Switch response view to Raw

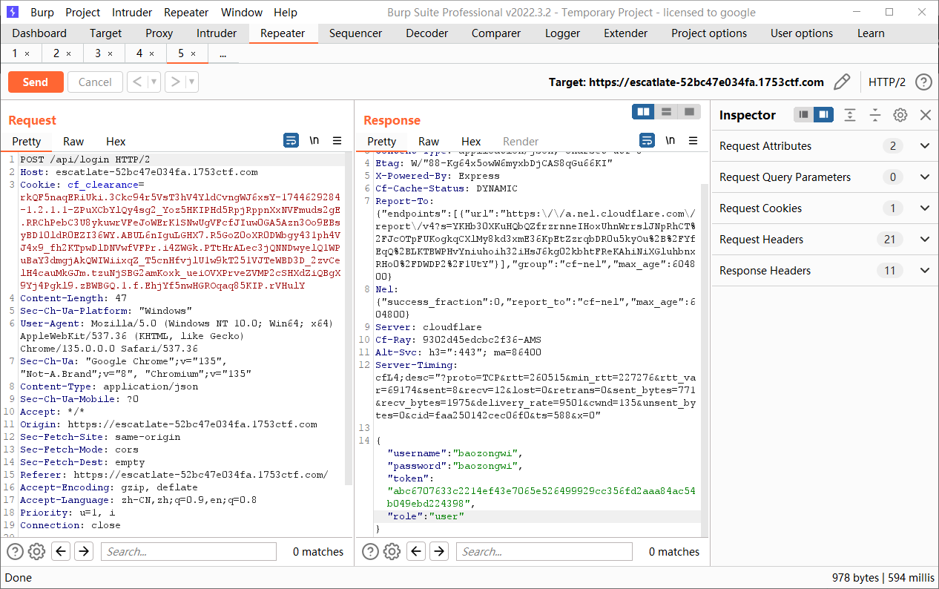point(429,141)
